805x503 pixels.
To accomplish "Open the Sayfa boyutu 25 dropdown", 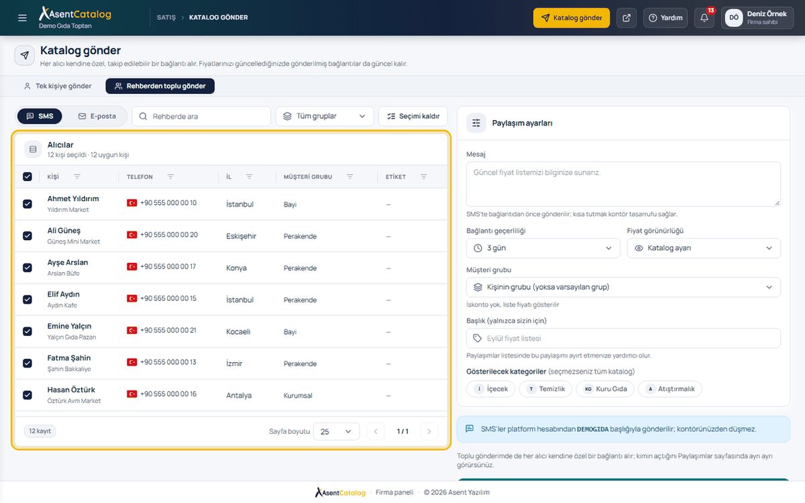I will (336, 431).
